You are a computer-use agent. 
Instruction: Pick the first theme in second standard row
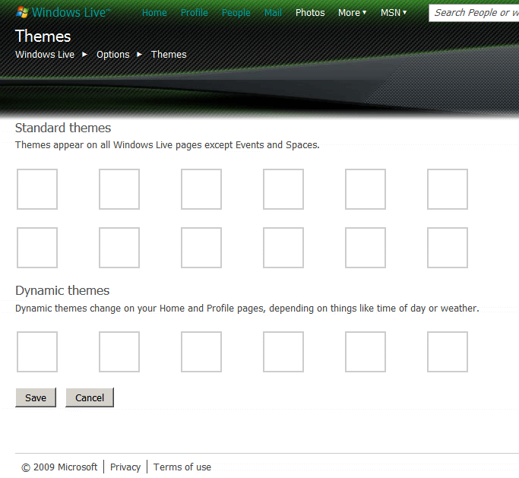click(37, 248)
